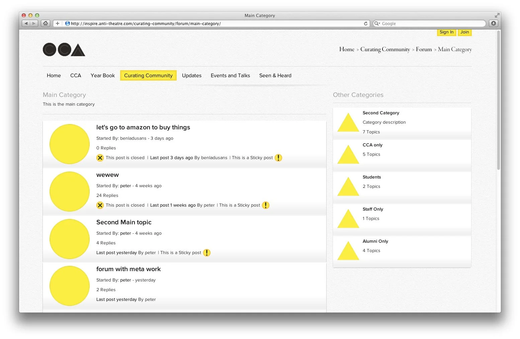Click the Home breadcrumb link
The width and height of the screenshot is (520, 339).
pyautogui.click(x=347, y=49)
